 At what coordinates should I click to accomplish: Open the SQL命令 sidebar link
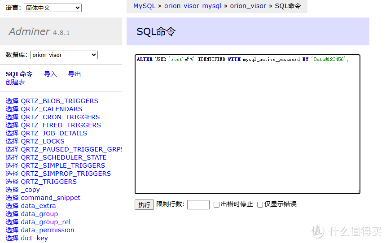19,74
